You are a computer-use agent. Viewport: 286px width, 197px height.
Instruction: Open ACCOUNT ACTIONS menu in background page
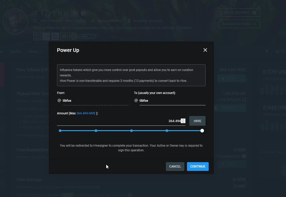point(239,24)
